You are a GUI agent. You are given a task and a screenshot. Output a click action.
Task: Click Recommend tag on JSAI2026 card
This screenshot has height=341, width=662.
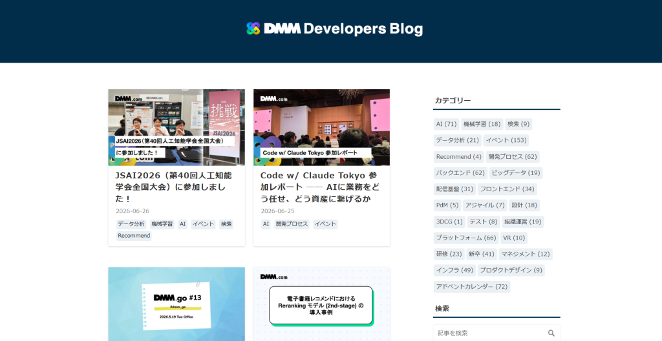[x=134, y=236]
